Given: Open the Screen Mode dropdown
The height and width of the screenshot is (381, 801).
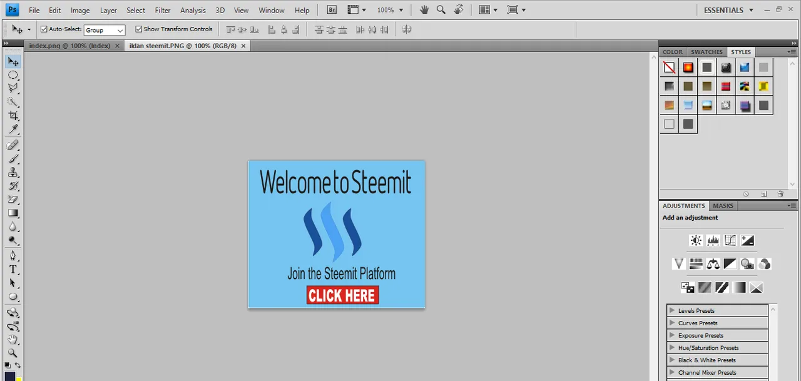Looking at the screenshot, I should (517, 10).
